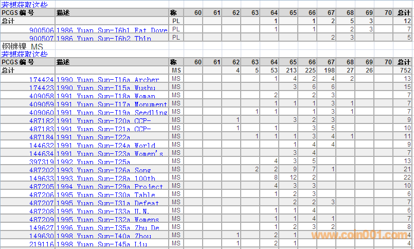The width and height of the screenshot is (414, 249).
Task: Open PCGS number 174424 link
Action: pyautogui.click(x=41, y=80)
